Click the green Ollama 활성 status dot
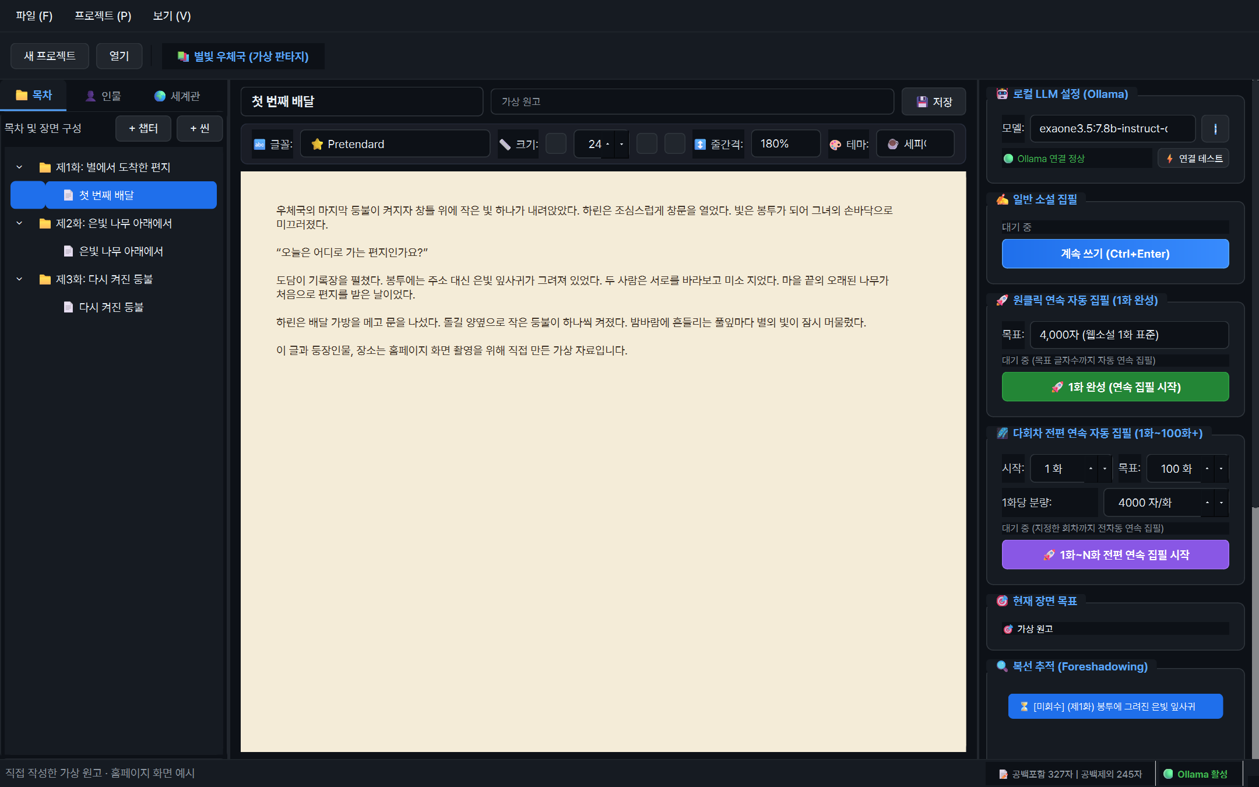Screen dimensions: 1259x787 (x=1168, y=774)
